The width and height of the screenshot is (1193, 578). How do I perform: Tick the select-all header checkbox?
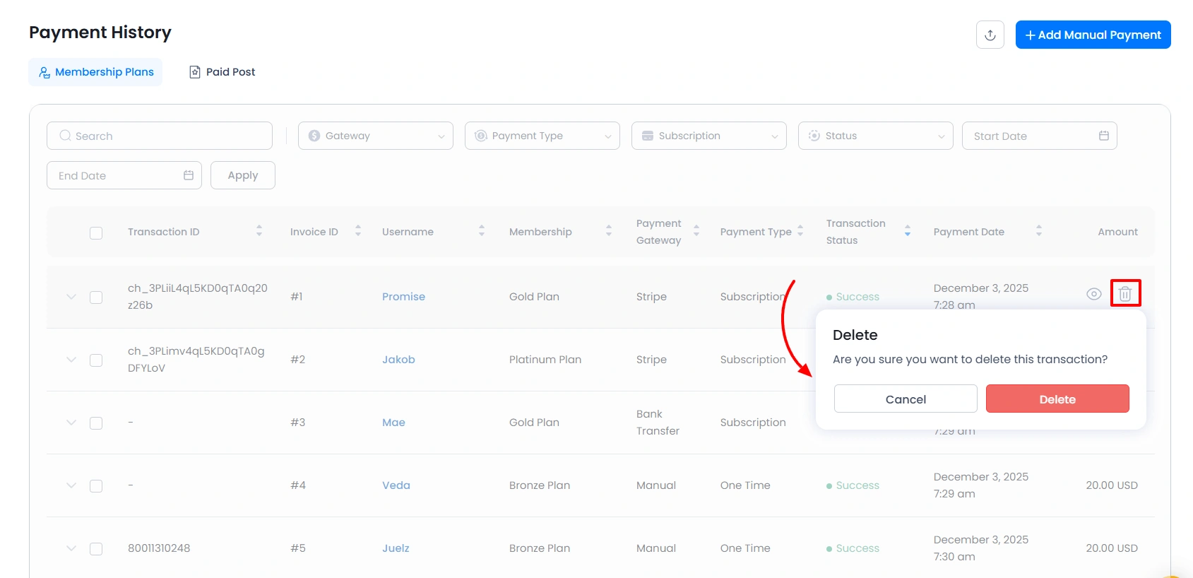point(96,233)
